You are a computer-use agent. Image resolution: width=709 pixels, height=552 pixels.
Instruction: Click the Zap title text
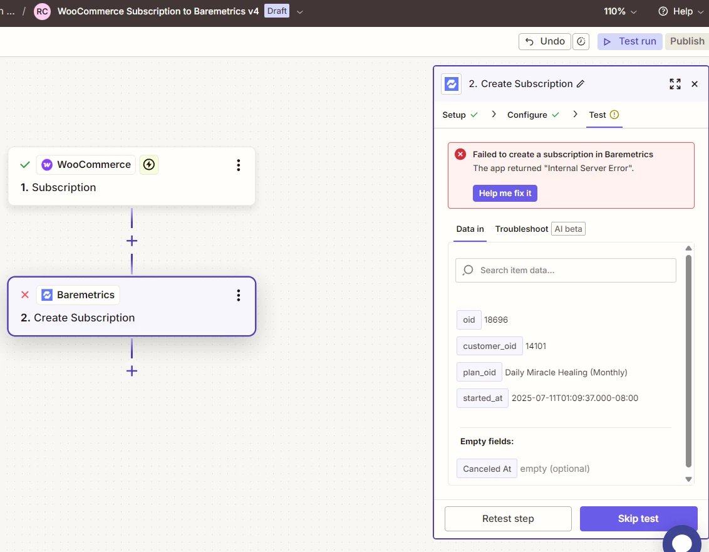point(158,11)
